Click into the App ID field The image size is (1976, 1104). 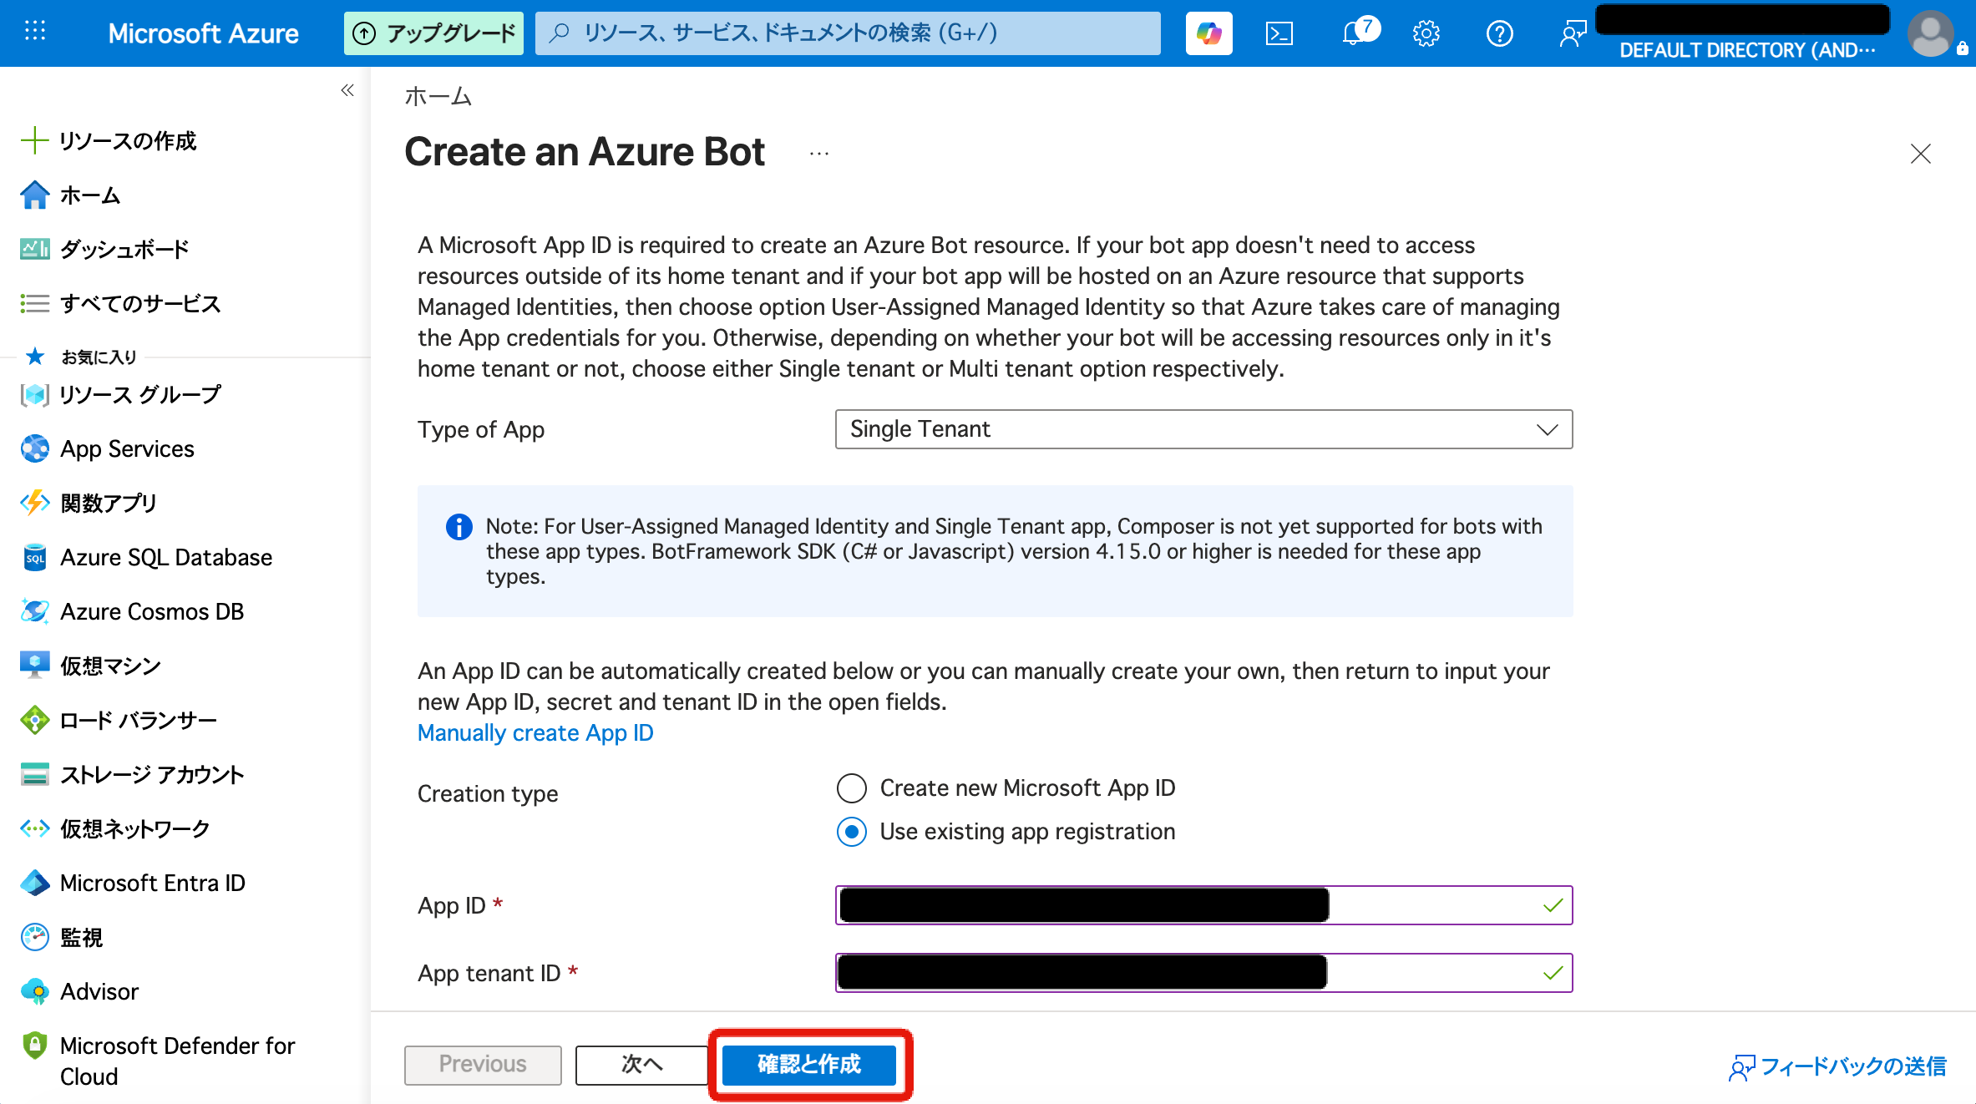click(x=1203, y=905)
